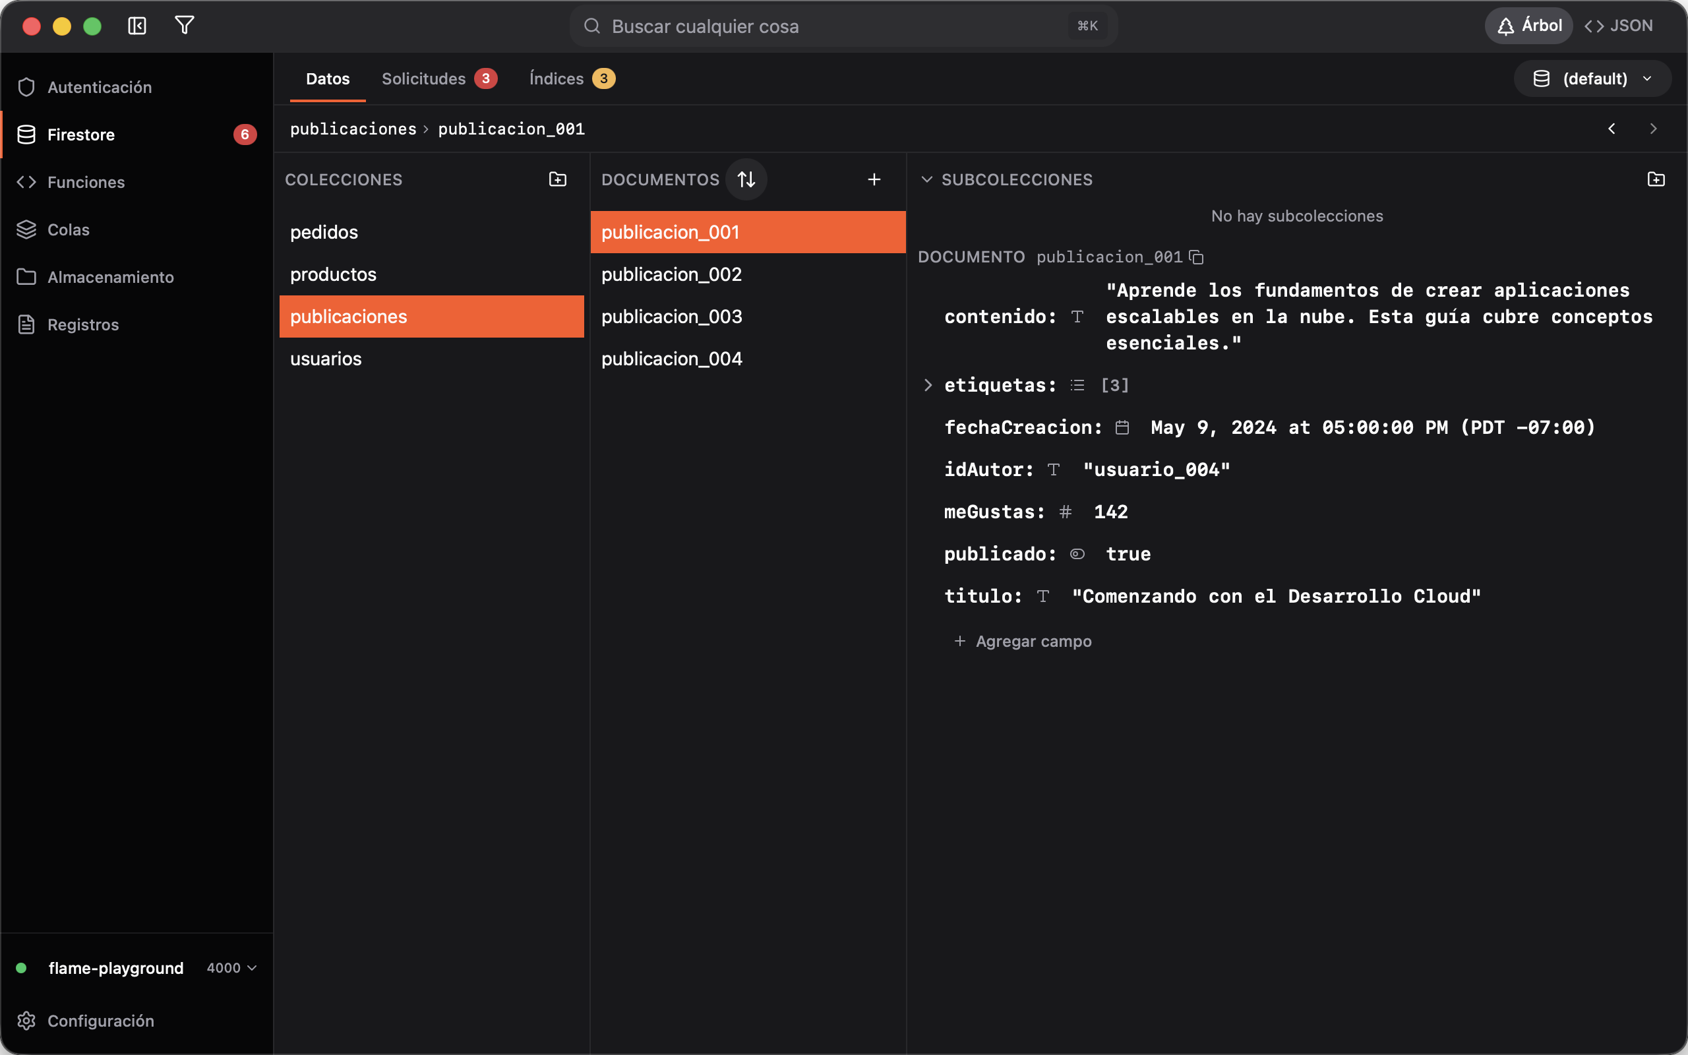Click Agregar campo to add field
The height and width of the screenshot is (1055, 1688).
pyautogui.click(x=1023, y=641)
